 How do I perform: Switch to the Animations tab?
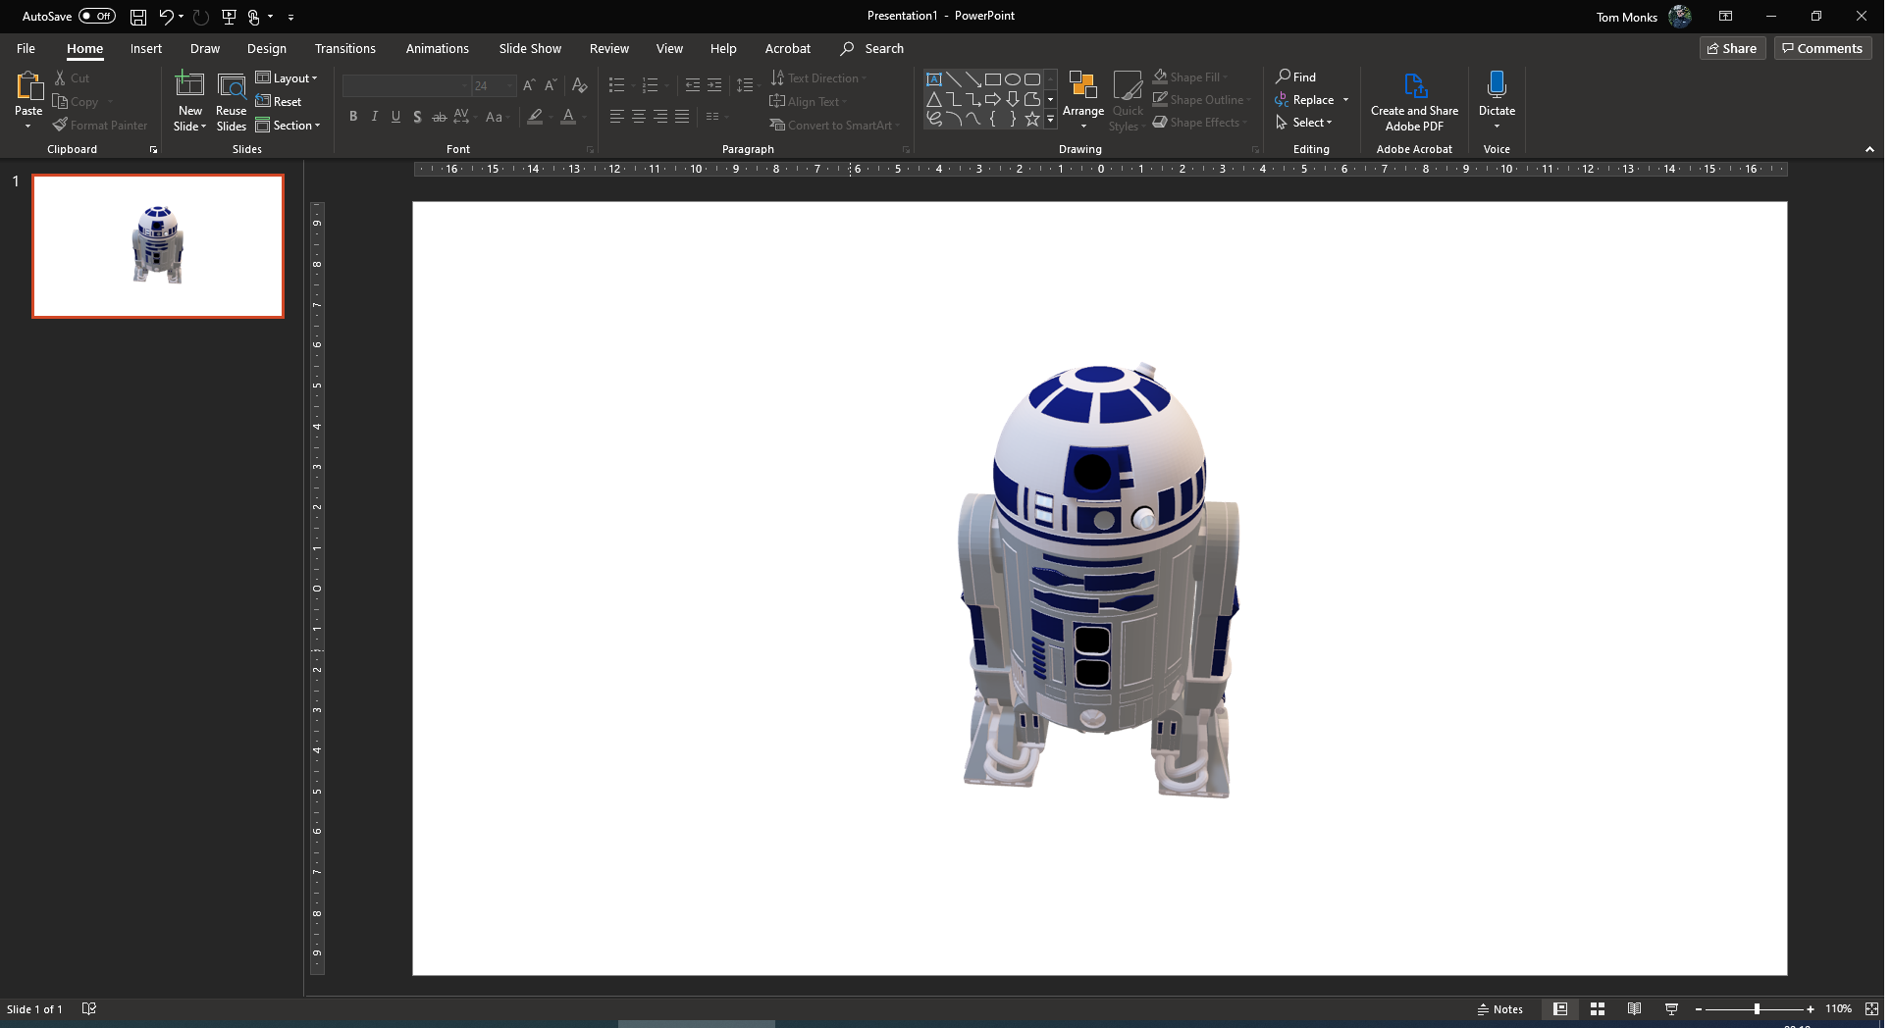438,48
